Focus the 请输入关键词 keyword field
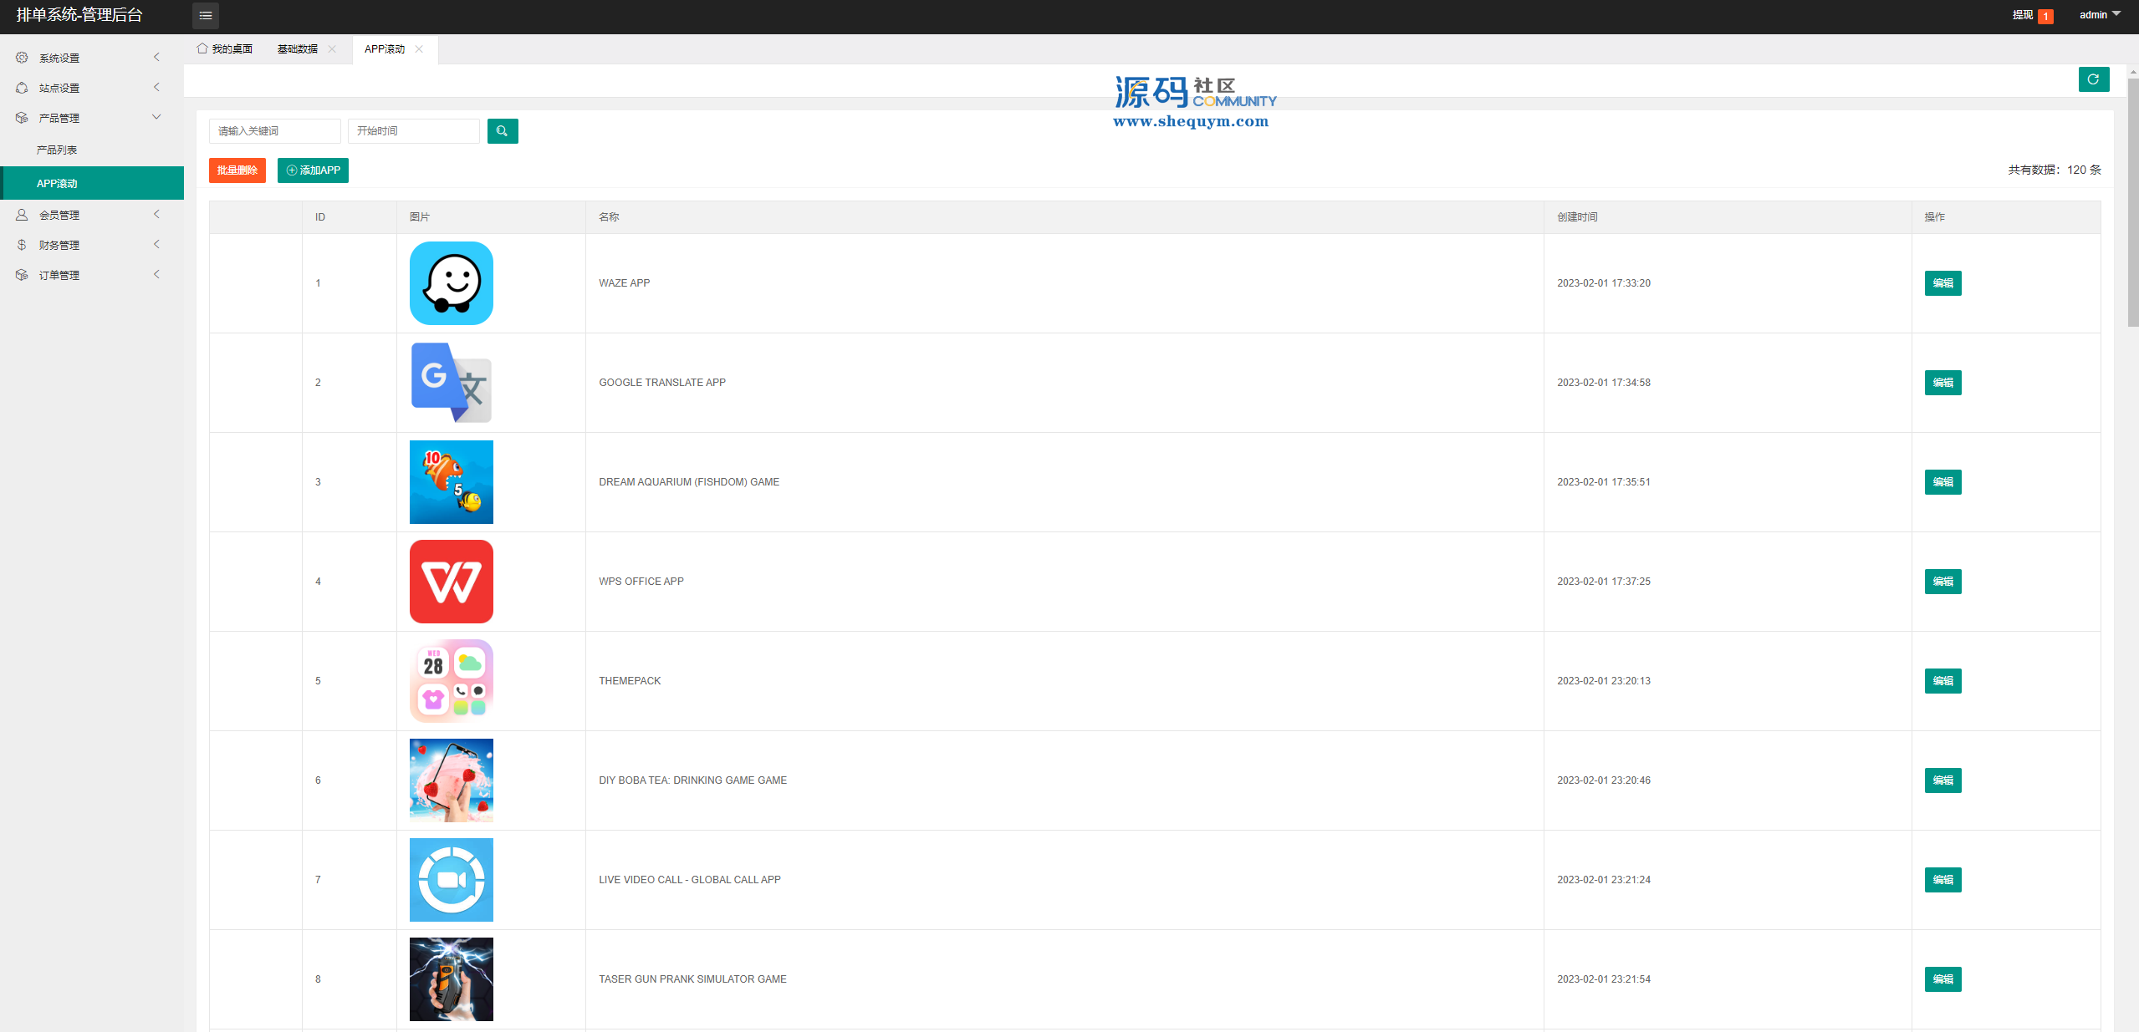 (x=275, y=131)
